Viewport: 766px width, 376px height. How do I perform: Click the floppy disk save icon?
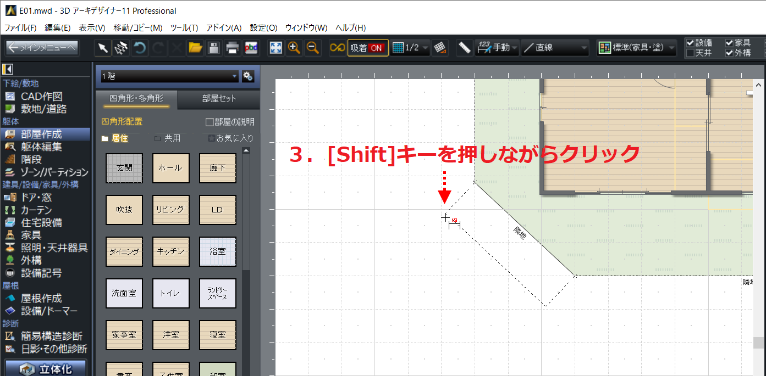click(214, 48)
